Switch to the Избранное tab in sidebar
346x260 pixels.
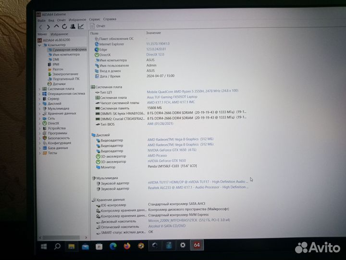tap(60, 35)
